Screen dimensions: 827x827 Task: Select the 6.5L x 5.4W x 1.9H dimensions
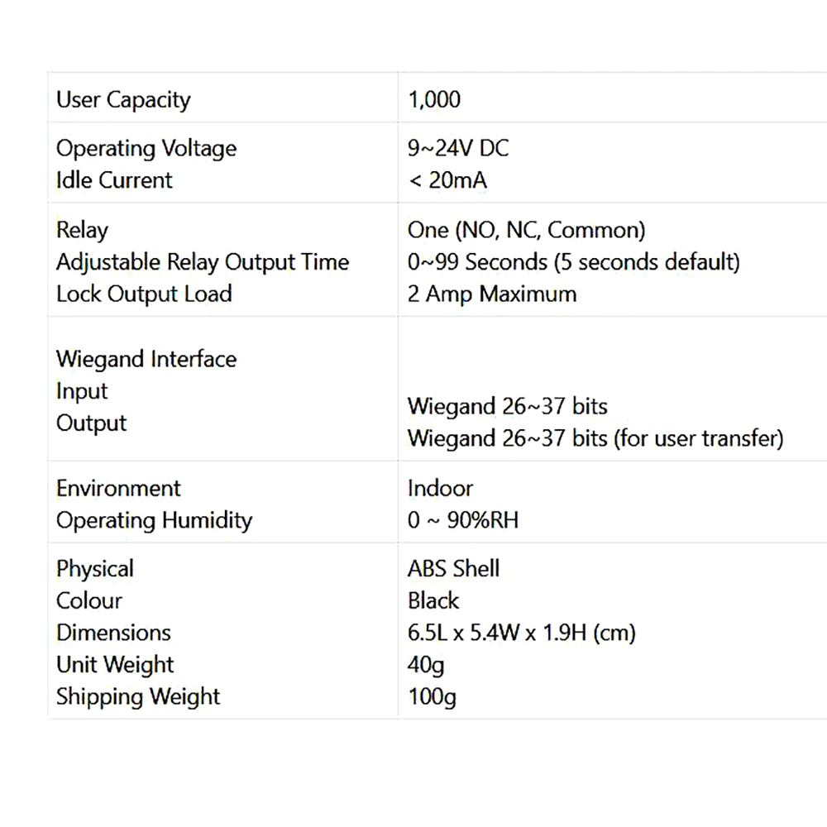[522, 633]
